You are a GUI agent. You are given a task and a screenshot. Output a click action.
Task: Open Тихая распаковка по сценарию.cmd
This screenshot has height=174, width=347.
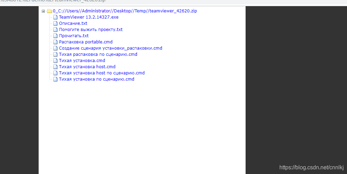(98, 54)
